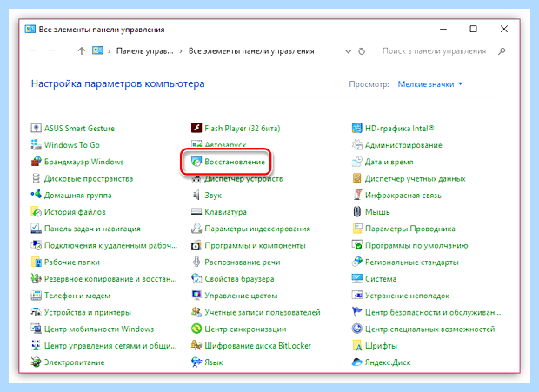Open the Электропитание power icon
Viewport: 539px width, 392px height.
[x=36, y=362]
